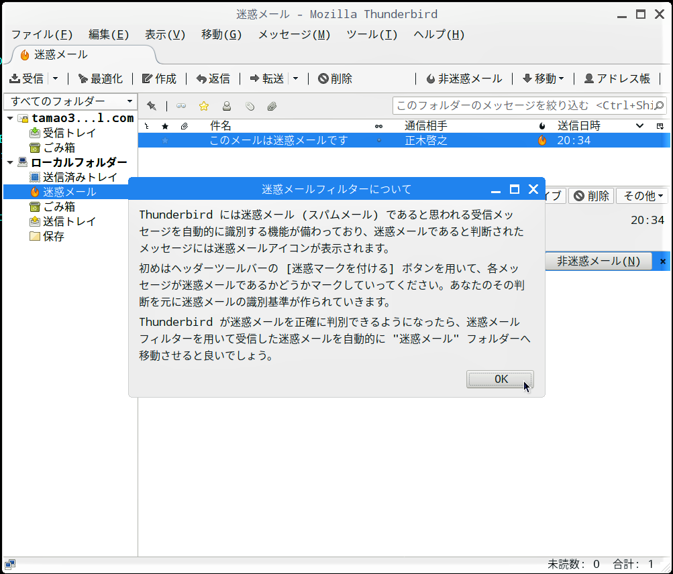Open the 移動 dropdown in the main toolbar

(x=543, y=78)
